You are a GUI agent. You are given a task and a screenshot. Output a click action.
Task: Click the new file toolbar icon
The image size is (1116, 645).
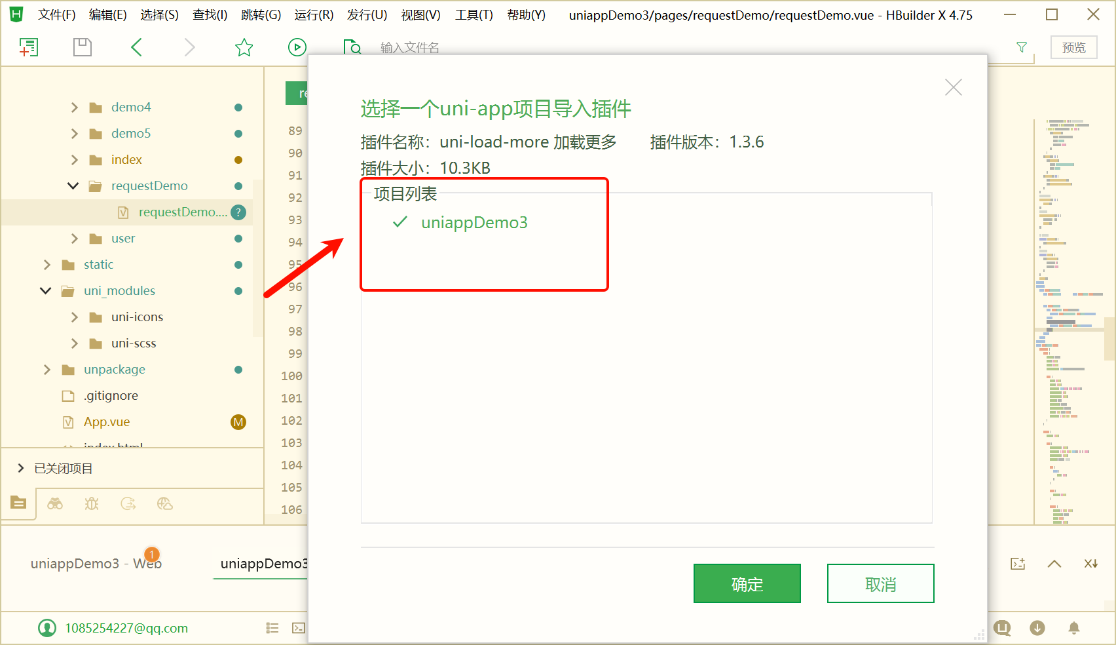tap(28, 47)
